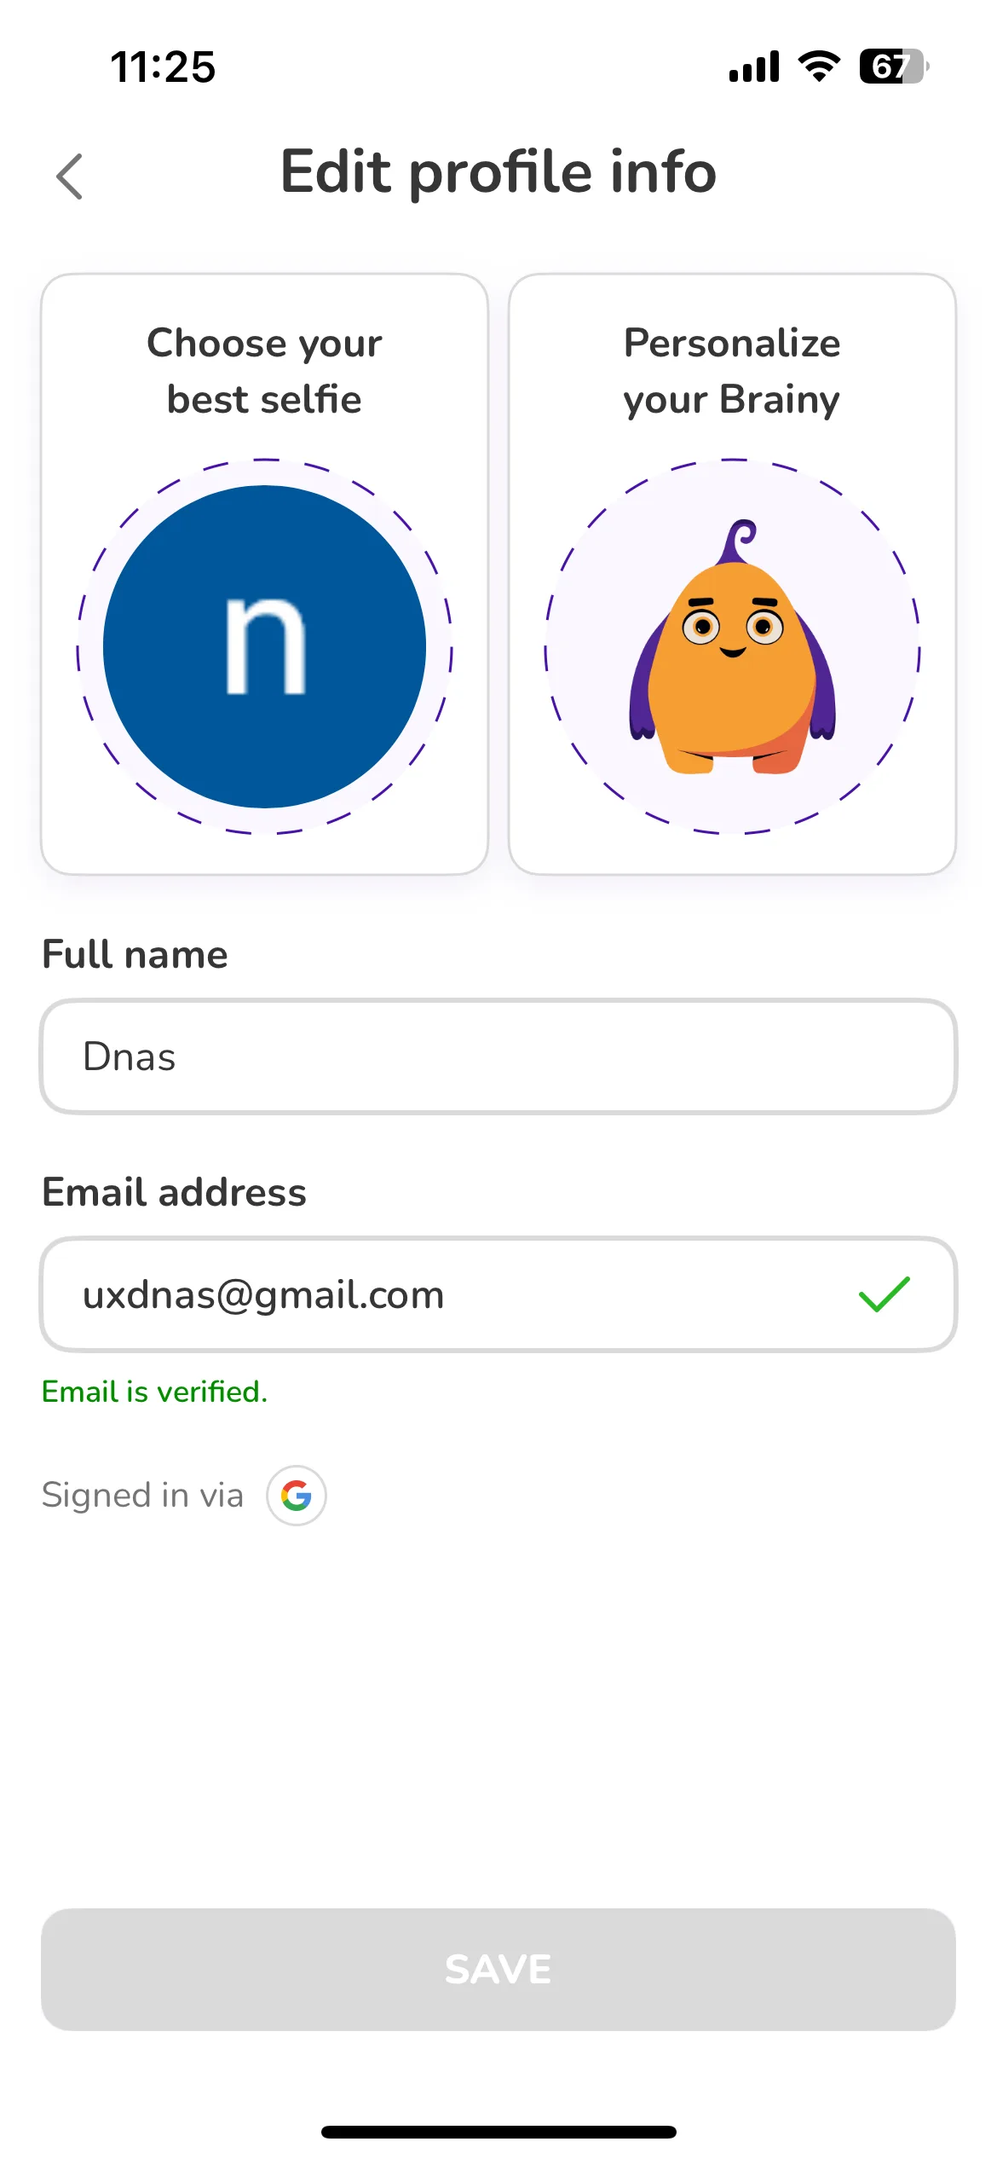The height and width of the screenshot is (2159, 997).
Task: Tap the battery indicator in status bar
Action: (893, 67)
